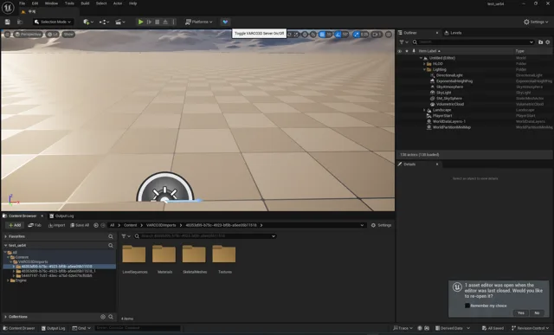Viewport: 554px width, 335px height.
Task: Open the Outliner filter dropdown
Action: [403, 42]
